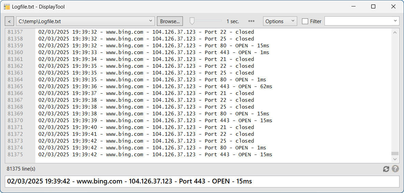The height and width of the screenshot is (193, 404).
Task: Open the help question mark icon
Action: pyautogui.click(x=395, y=169)
